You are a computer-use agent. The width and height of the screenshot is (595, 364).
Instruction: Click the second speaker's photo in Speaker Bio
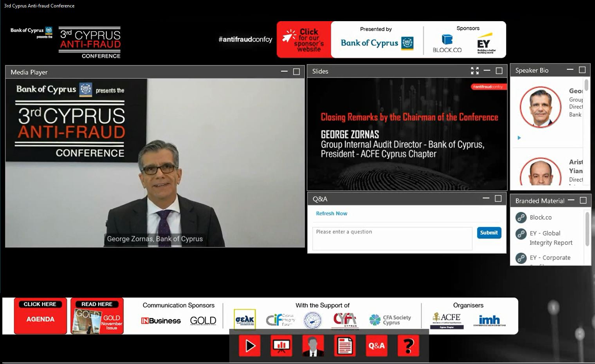541,172
